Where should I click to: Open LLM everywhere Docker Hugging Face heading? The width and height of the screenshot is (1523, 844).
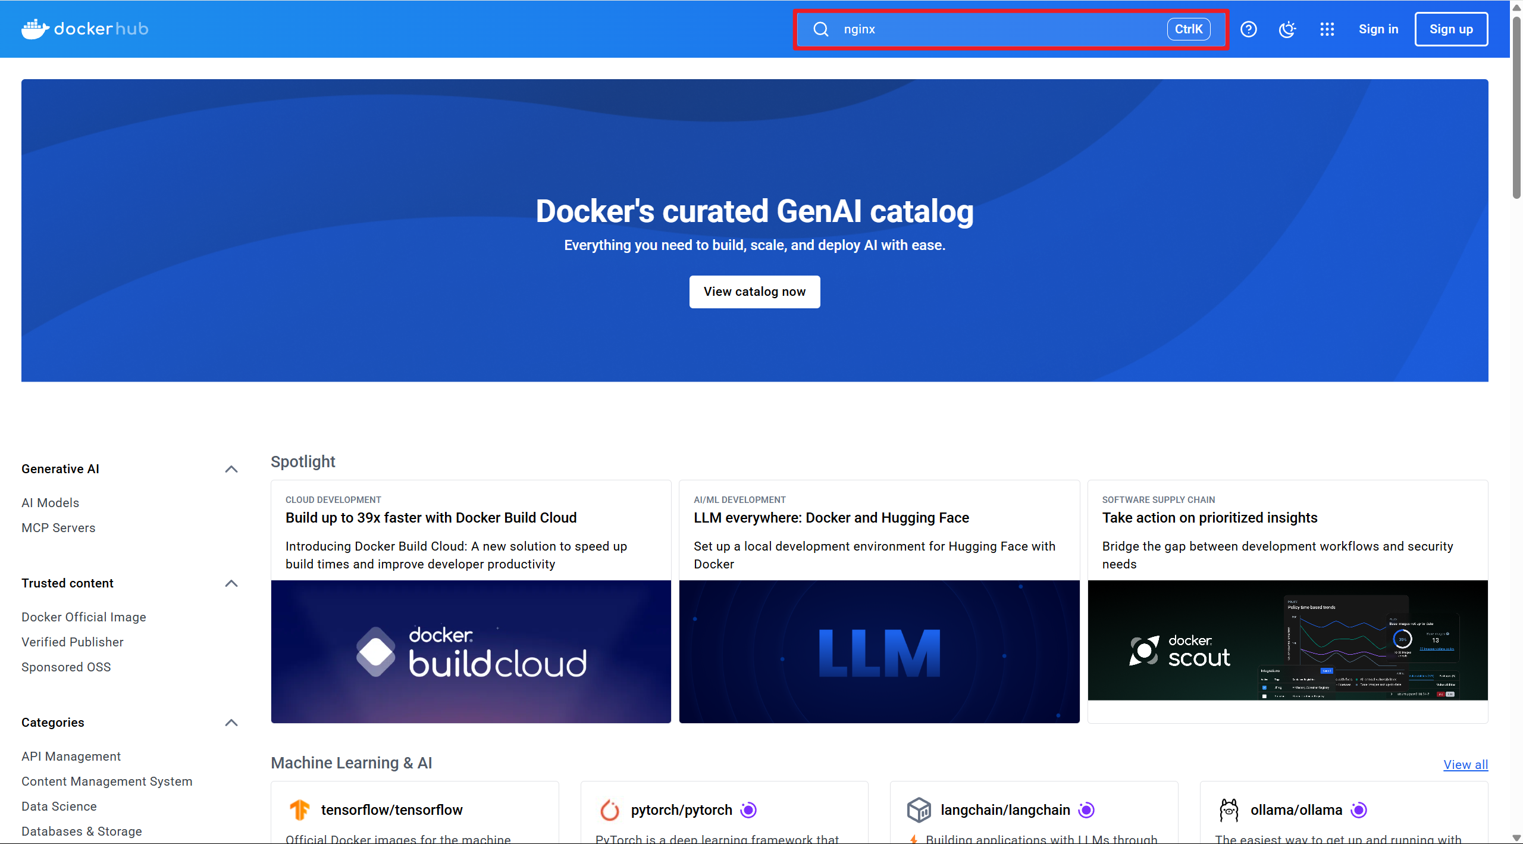tap(831, 518)
